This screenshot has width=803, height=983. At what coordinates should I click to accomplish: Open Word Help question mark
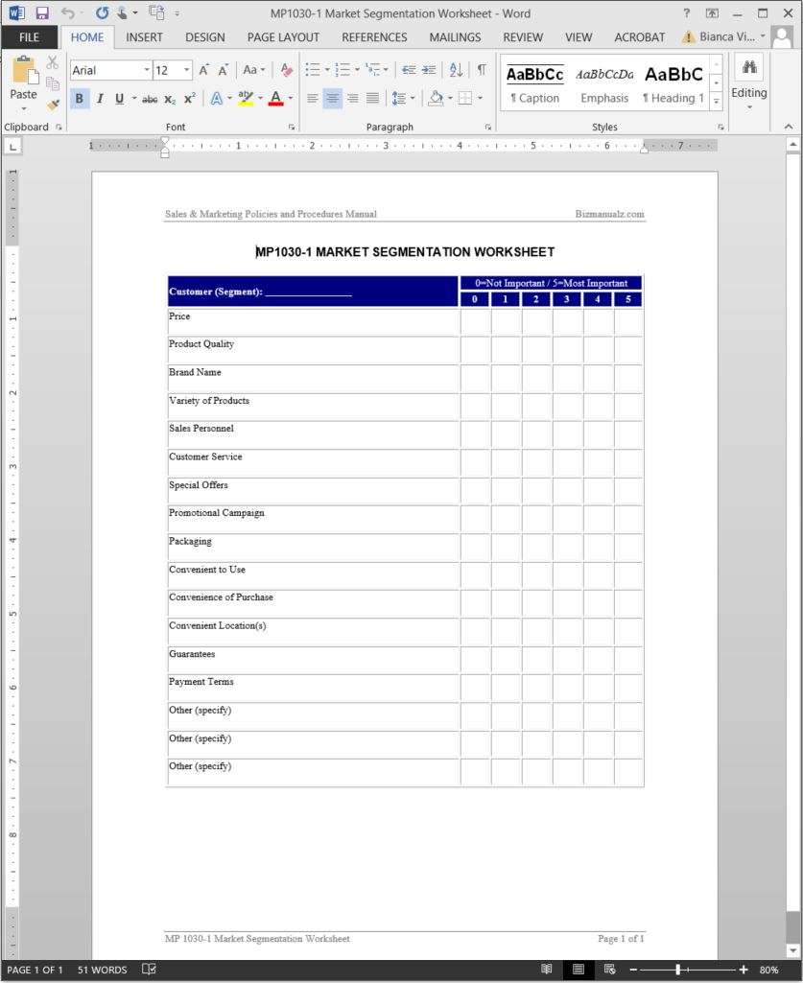[x=686, y=13]
